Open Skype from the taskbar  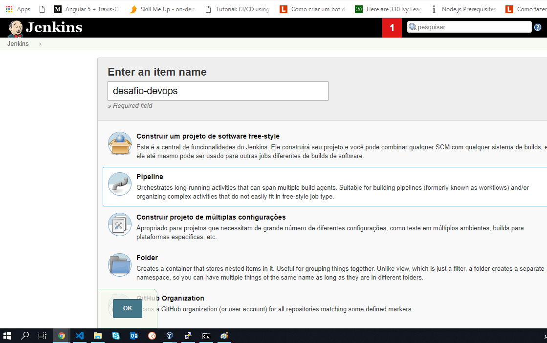click(x=116, y=336)
